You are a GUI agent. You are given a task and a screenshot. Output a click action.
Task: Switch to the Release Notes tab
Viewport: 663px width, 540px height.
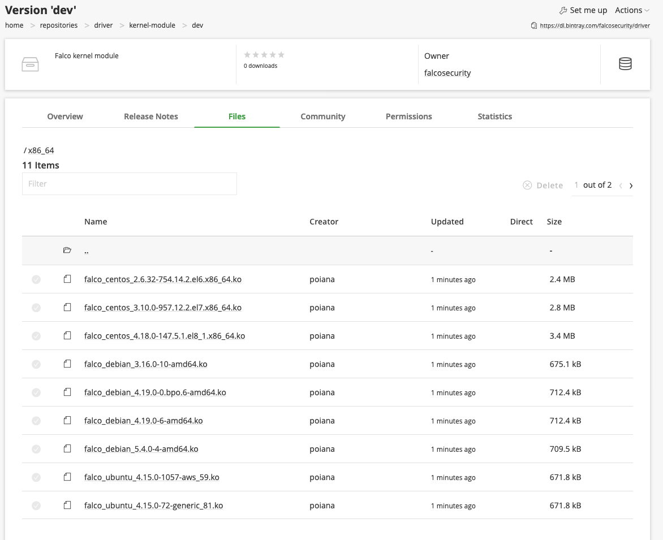click(150, 116)
